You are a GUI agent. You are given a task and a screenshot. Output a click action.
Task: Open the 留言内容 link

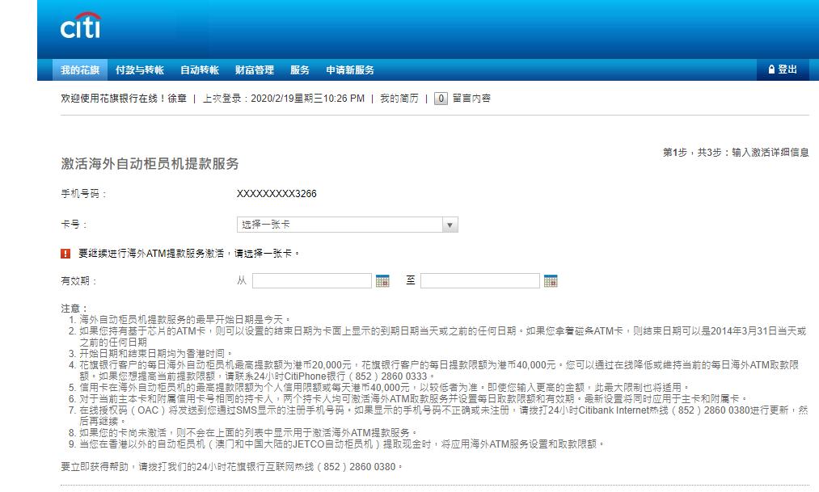471,98
